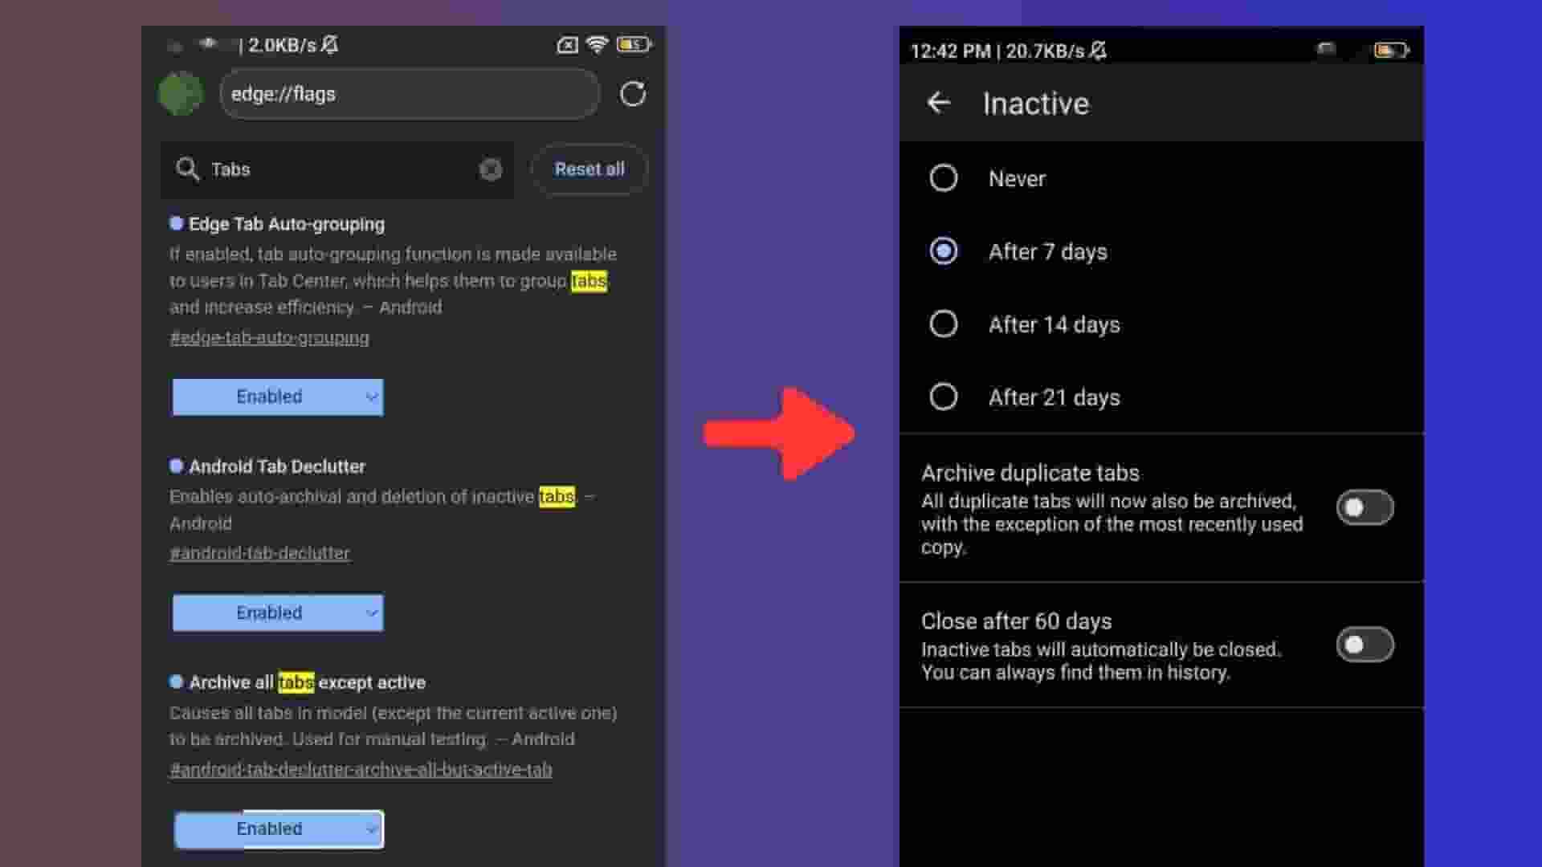Screen dimensions: 1542x867
Task: Tap the green profile avatar icon
Action: [x=181, y=94]
